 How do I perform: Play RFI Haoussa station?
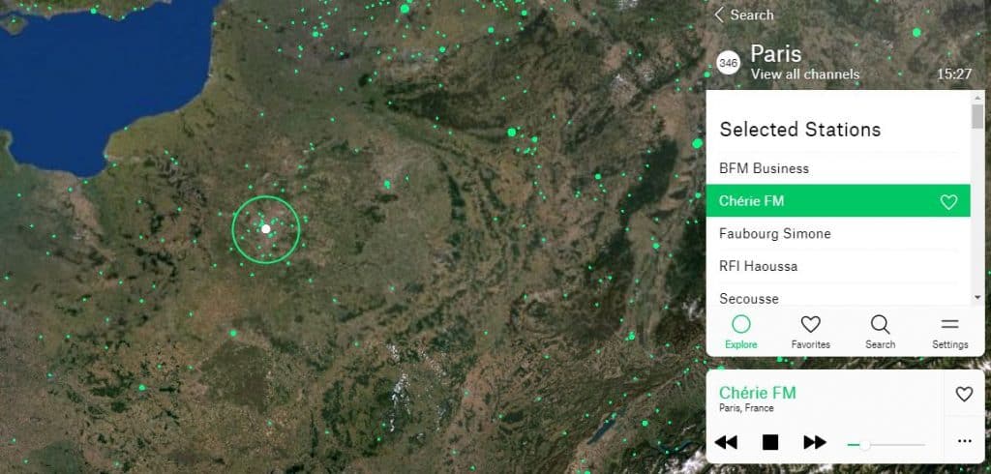838,266
